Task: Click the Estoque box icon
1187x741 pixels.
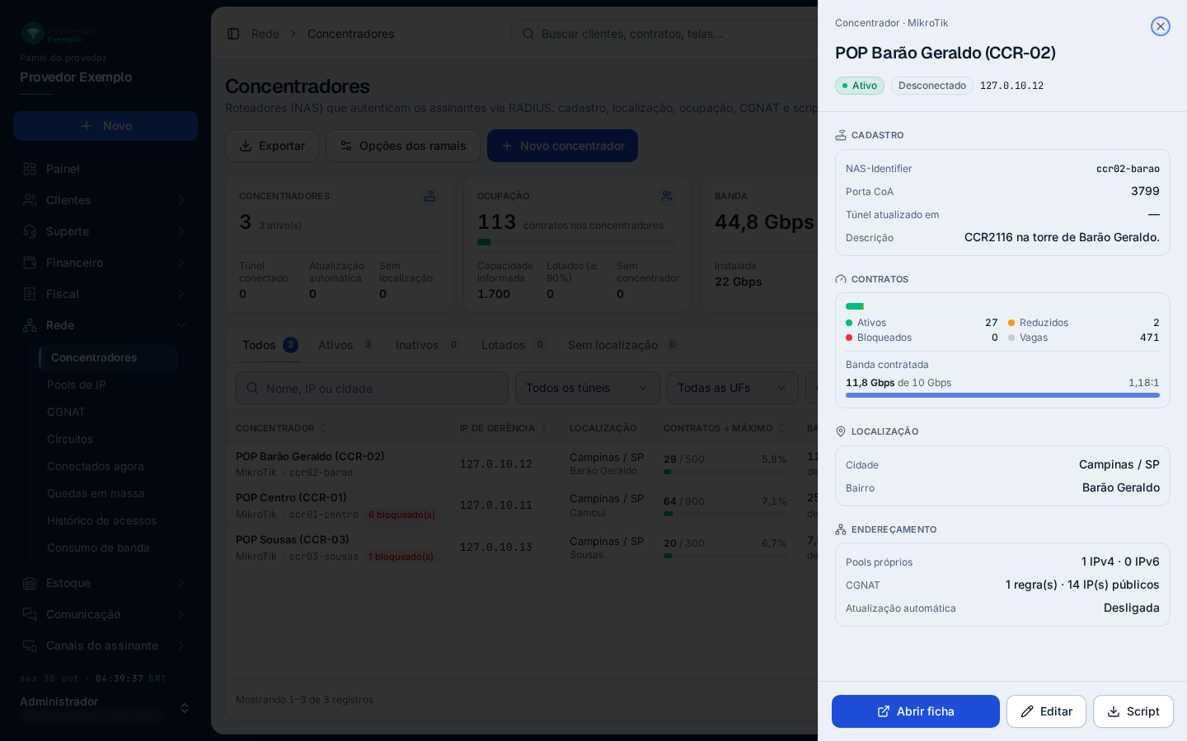Action: pyautogui.click(x=30, y=583)
